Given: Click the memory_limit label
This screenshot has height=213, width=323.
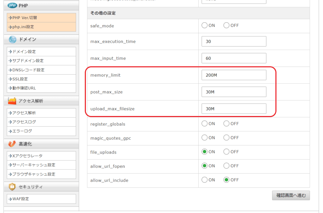Looking at the screenshot, I should pos(105,75).
